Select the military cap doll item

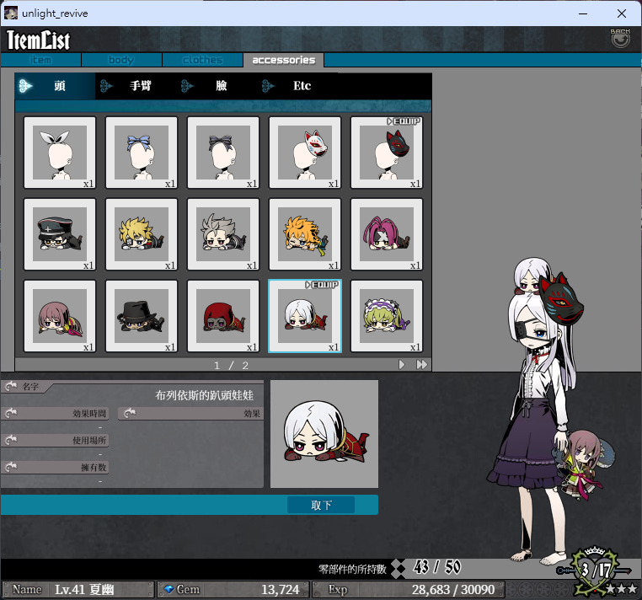click(x=60, y=234)
